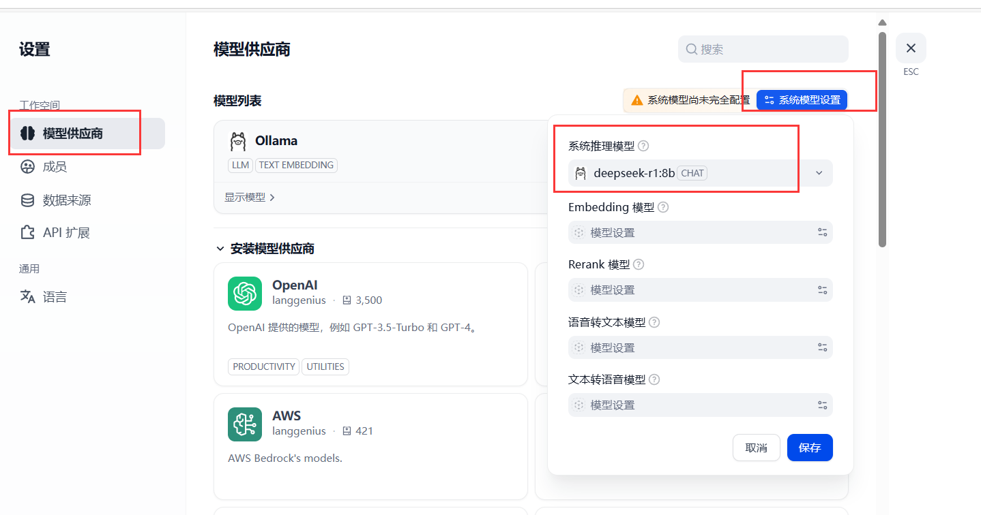The image size is (981, 515).
Task: Click the magnifier icon in the search box
Action: pos(691,49)
